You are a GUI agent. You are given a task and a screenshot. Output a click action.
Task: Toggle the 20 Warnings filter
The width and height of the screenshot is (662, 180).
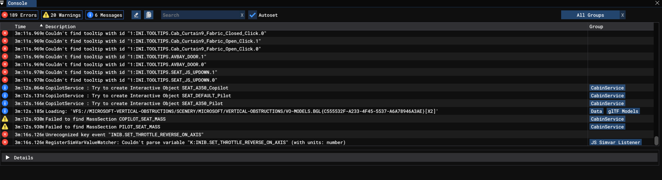(62, 15)
